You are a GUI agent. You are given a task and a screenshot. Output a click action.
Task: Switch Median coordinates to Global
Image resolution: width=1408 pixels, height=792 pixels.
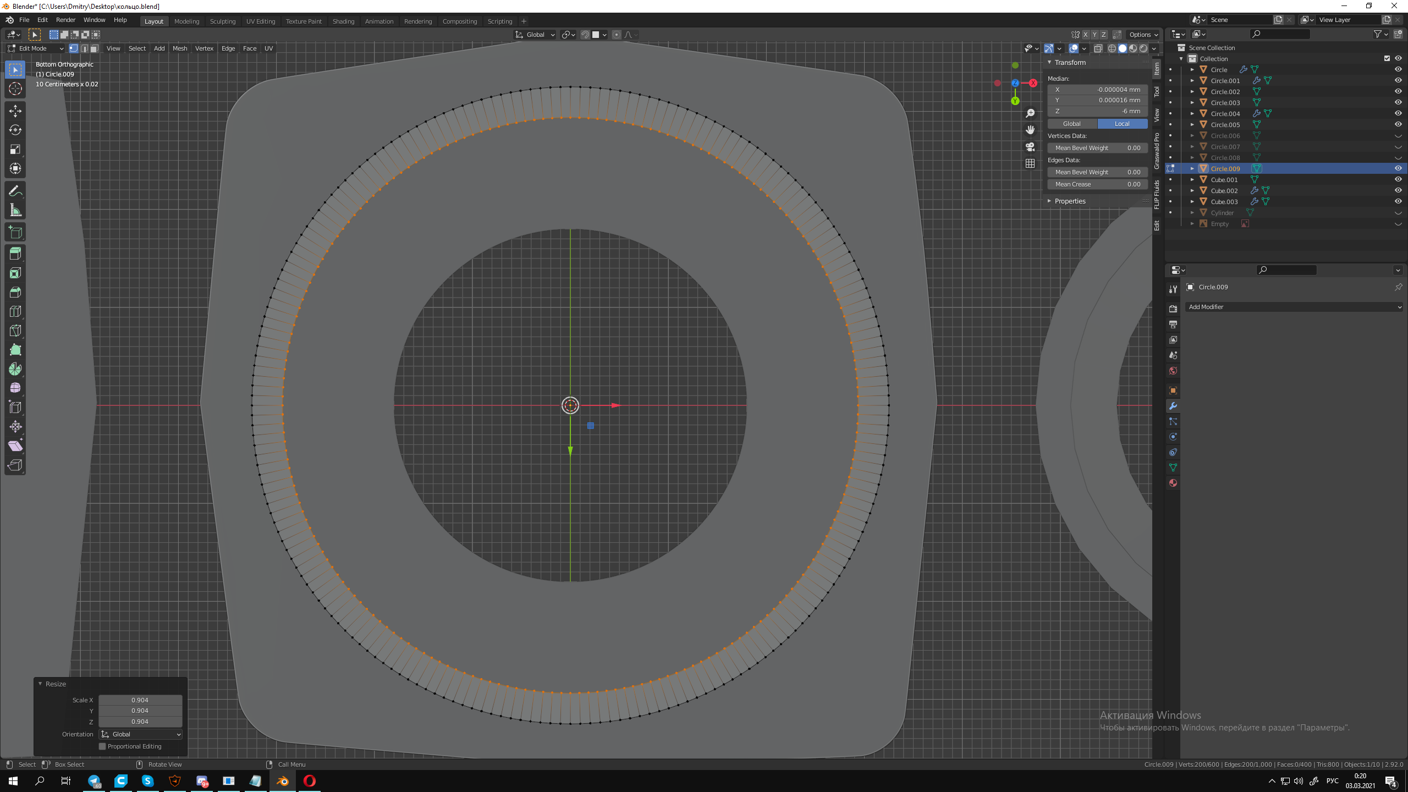1072,124
